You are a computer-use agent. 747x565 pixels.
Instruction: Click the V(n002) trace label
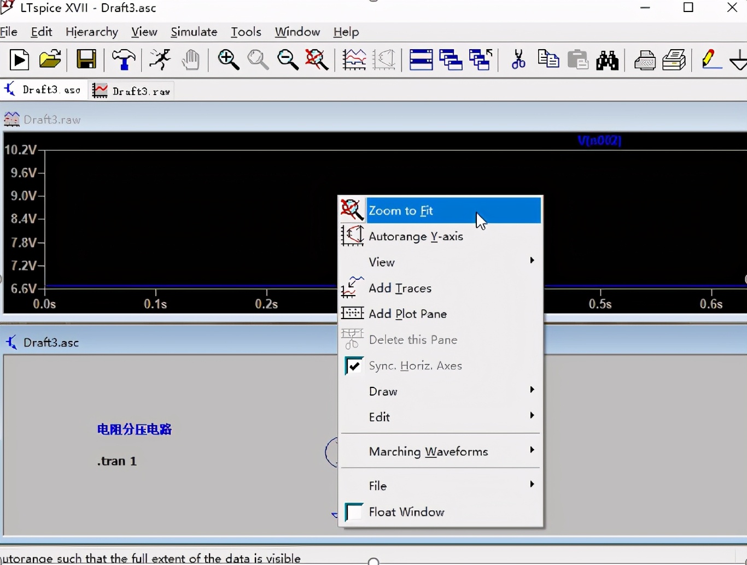pyautogui.click(x=599, y=141)
